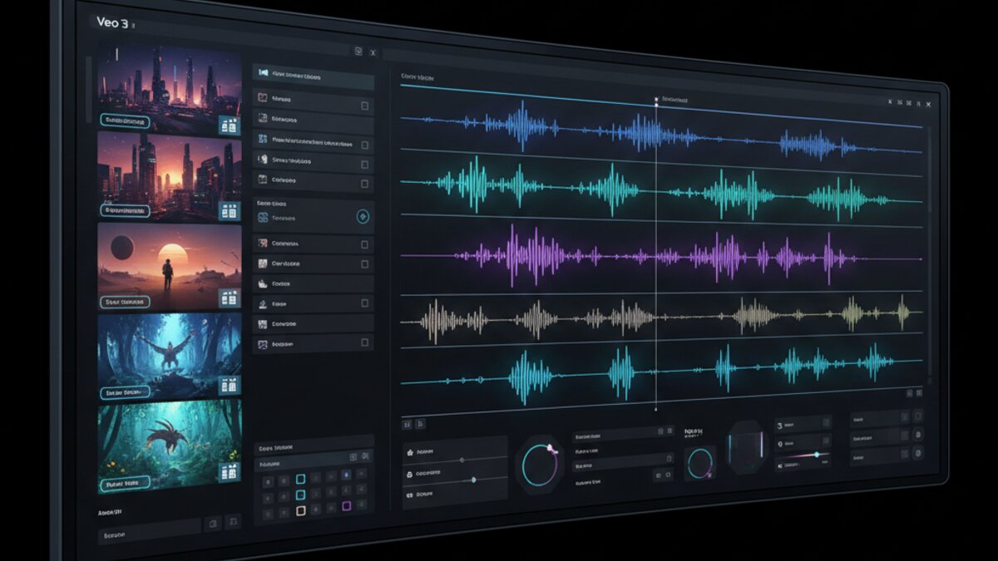Open the purple night cityscape thumbnail
Screen dimensions: 998x561
click(170, 90)
